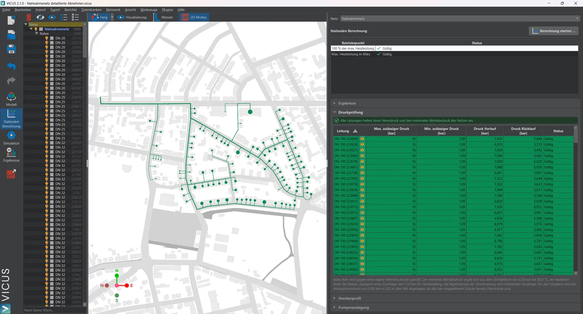Viewport: 583px width, 314px height.
Task: Open the Ergebnisse view in sidebar
Action: click(11, 155)
